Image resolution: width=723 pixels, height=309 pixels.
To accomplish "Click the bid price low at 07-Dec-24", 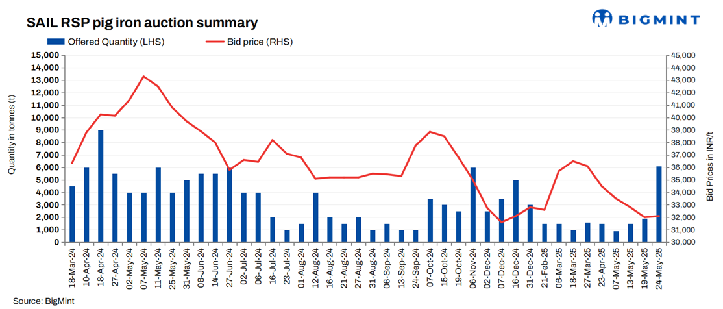I will 502,222.
